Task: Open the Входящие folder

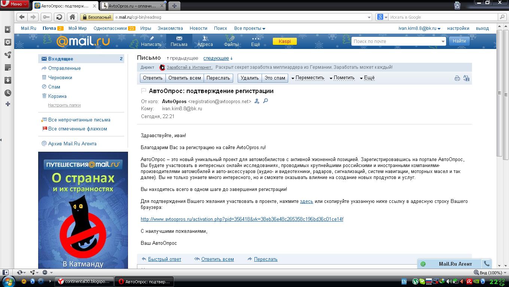Action: 81,59
